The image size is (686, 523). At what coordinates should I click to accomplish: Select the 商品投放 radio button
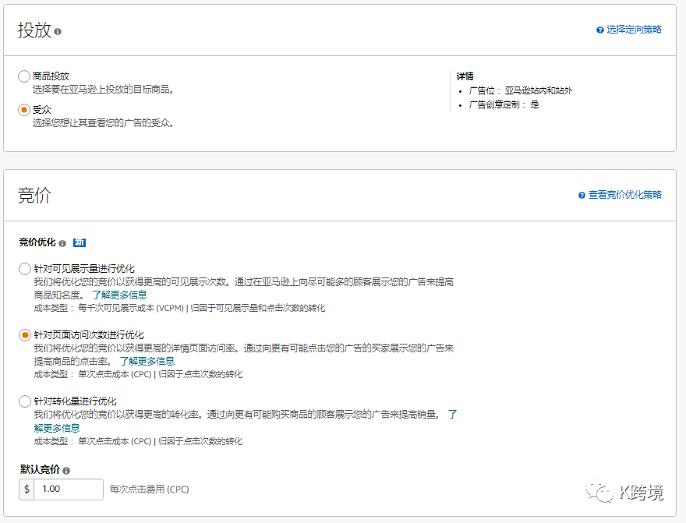(23, 76)
